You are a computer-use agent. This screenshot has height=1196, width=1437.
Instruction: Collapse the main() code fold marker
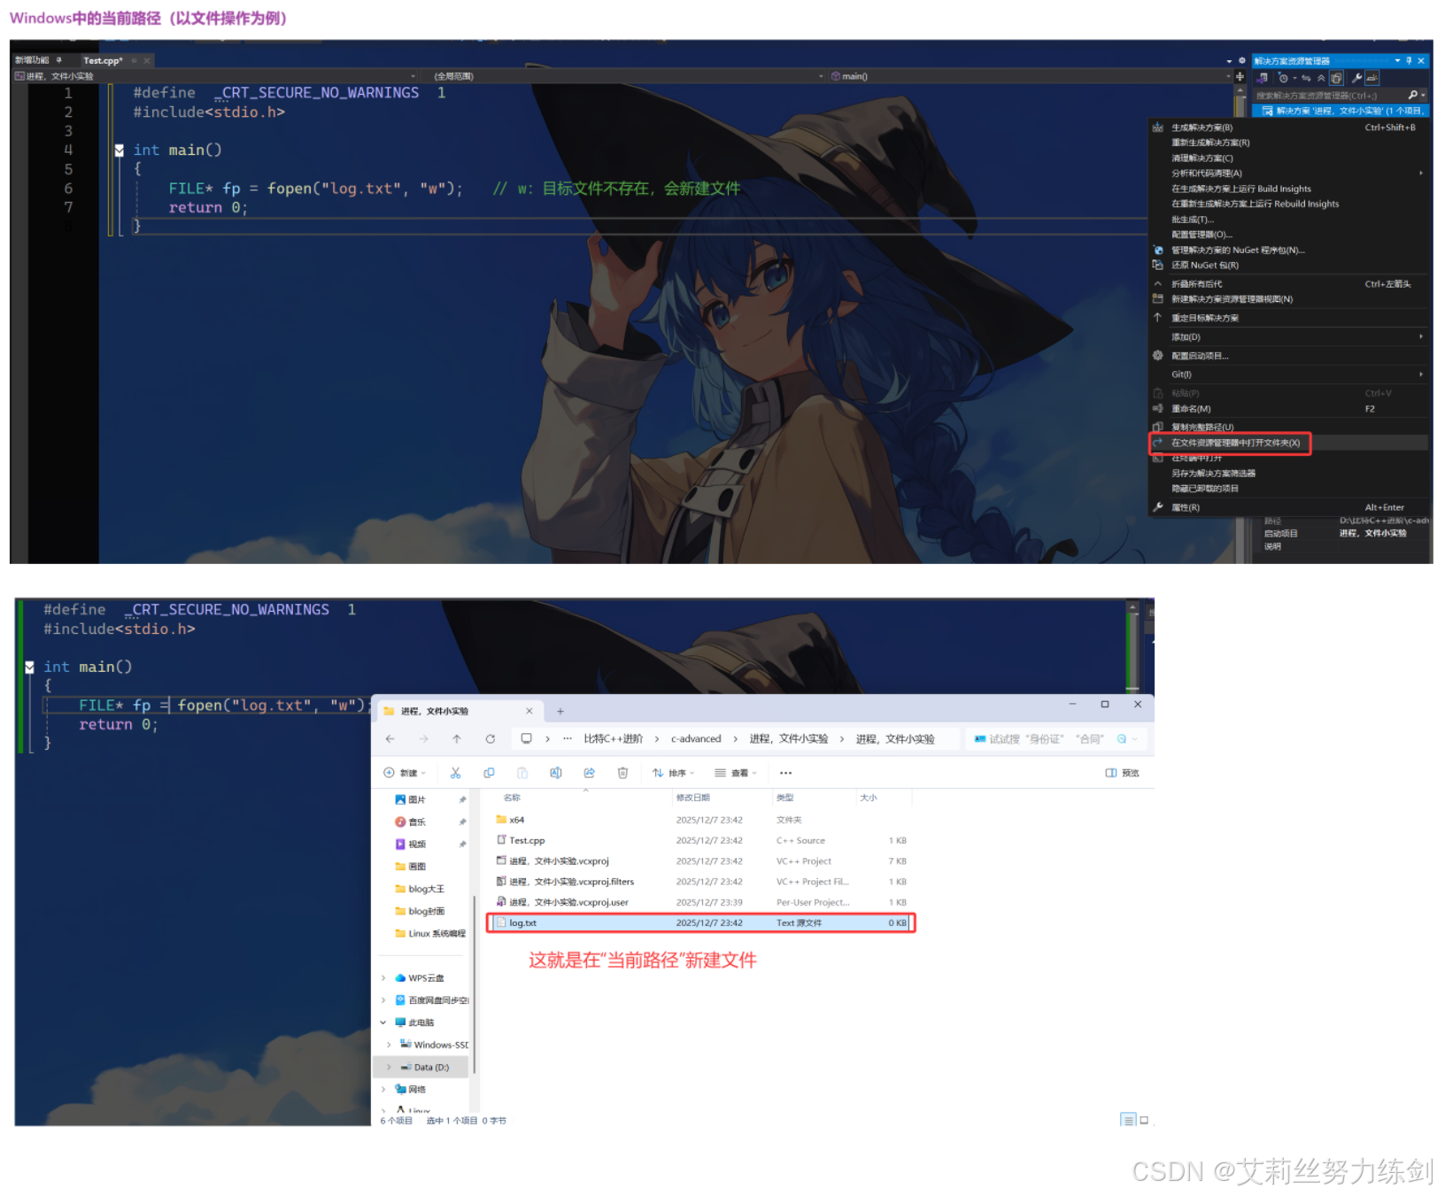120,150
